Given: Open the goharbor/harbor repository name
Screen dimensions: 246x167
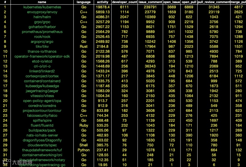Looking at the screenshot, I should click(42, 27).
